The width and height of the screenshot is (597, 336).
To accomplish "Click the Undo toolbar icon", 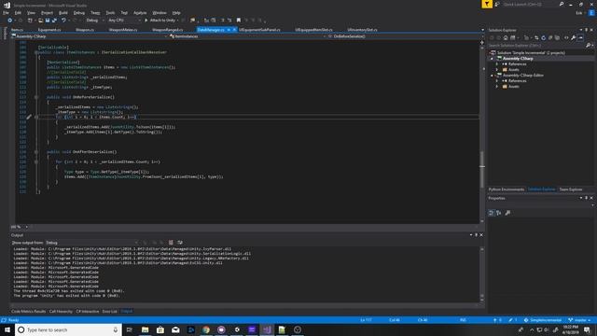I will [63, 21].
